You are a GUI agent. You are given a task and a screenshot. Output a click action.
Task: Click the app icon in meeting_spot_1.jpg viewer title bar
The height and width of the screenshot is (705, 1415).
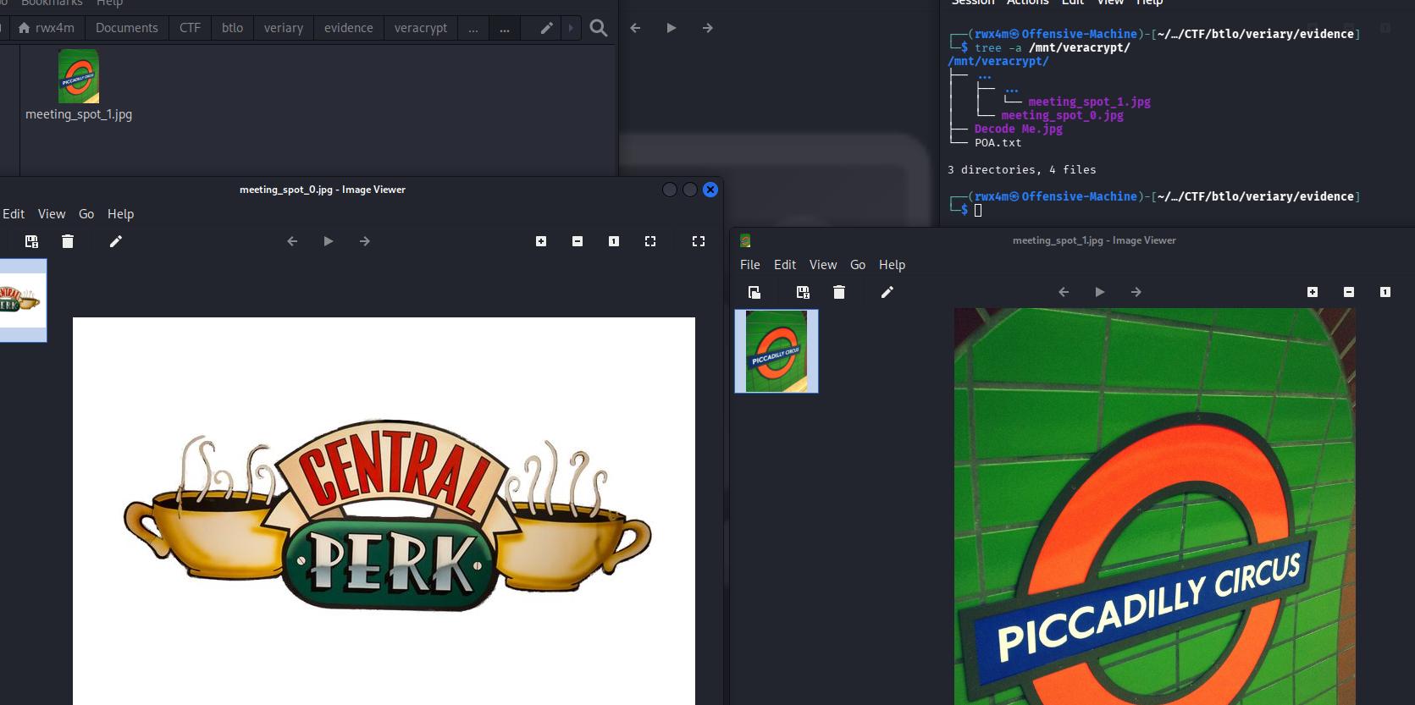(745, 240)
